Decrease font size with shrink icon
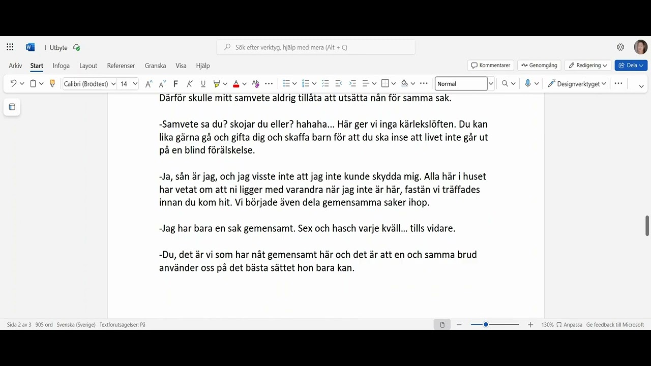The image size is (651, 366). pos(162,84)
